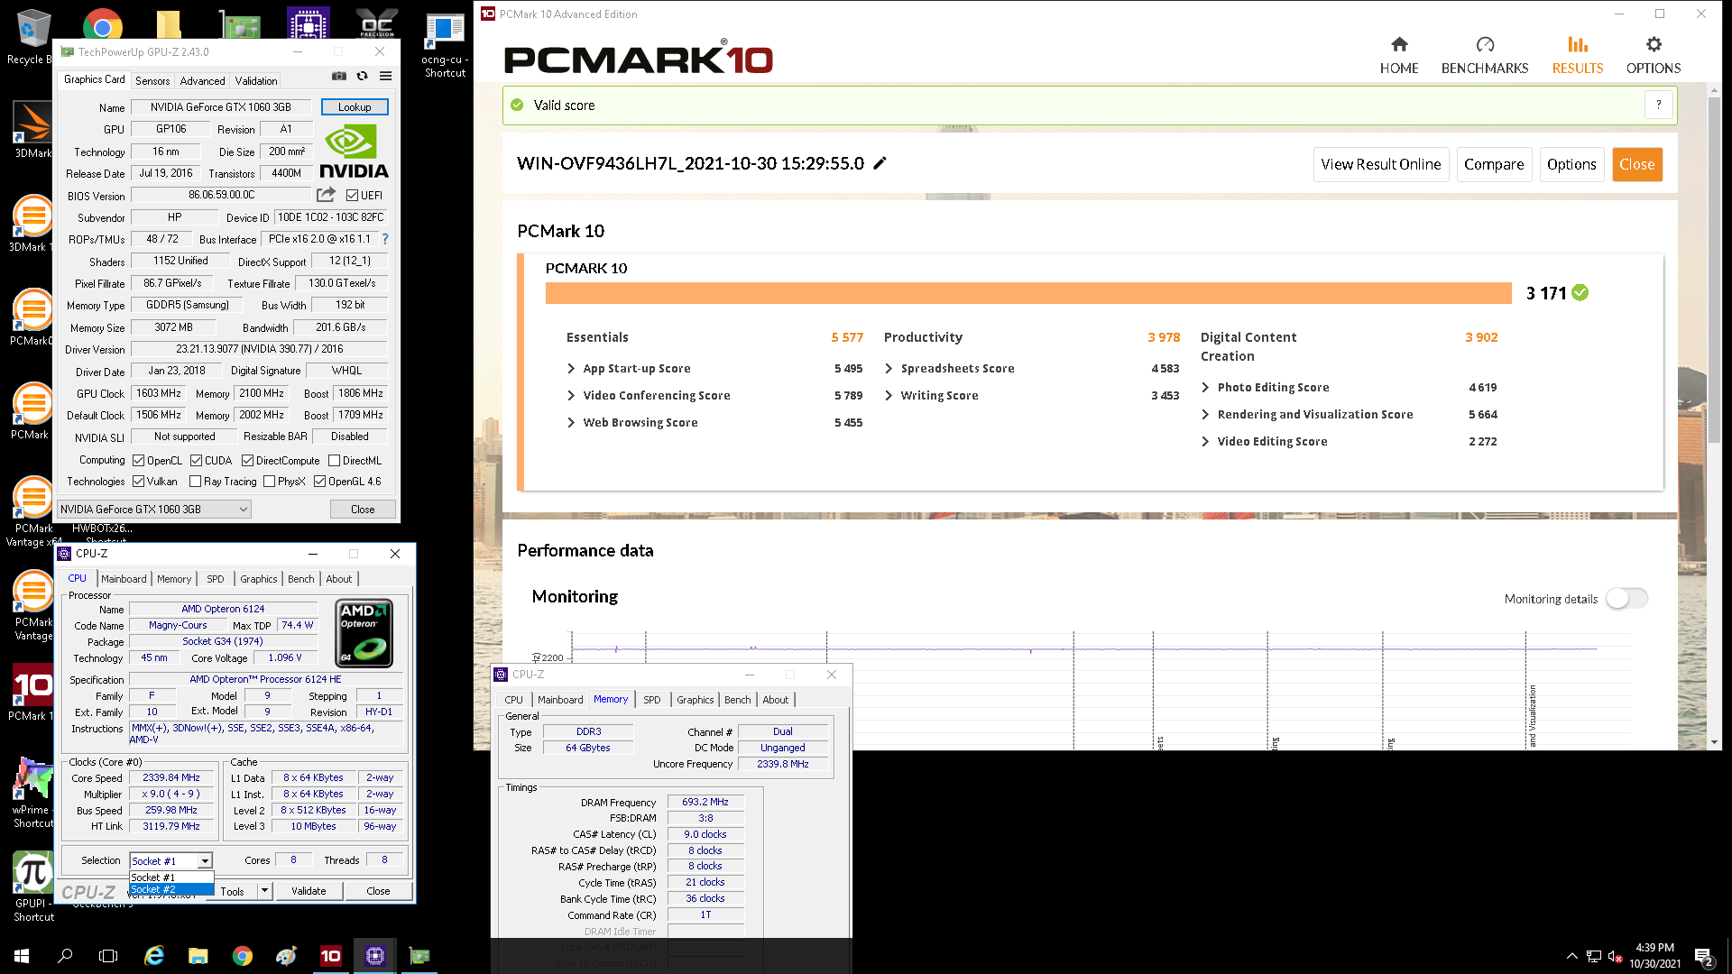Open GPU-Z hamburger menu

385,77
